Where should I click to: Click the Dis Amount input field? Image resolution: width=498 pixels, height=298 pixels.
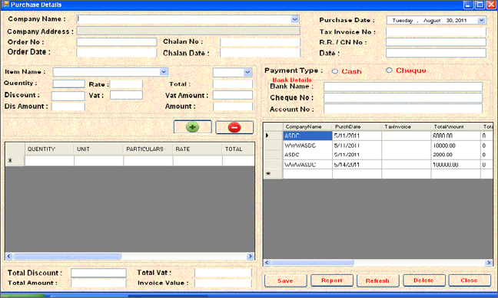68,106
